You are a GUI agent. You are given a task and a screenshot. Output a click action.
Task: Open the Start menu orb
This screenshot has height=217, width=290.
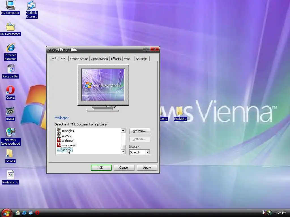[x=7, y=213]
